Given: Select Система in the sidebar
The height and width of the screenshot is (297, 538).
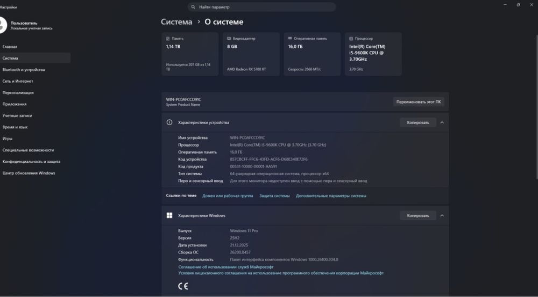Looking at the screenshot, I should tap(35, 58).
